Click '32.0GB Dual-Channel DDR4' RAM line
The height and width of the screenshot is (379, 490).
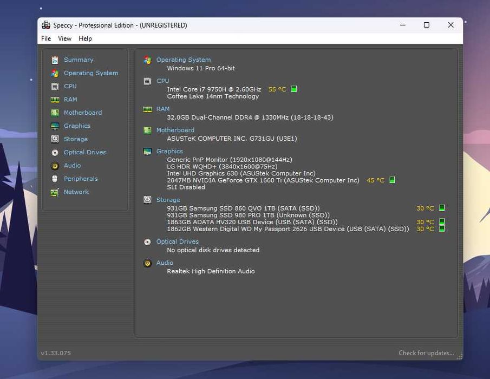(250, 117)
